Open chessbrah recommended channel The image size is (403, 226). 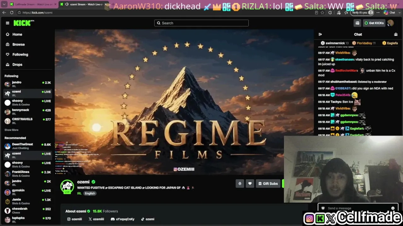pyautogui.click(x=28, y=210)
